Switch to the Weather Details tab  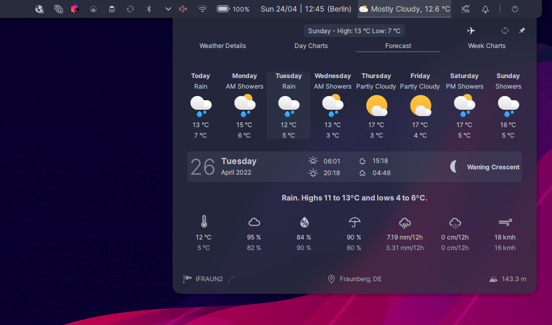[x=223, y=46]
